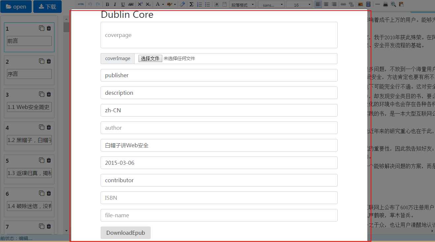Open the highlight color dropdown arrow
435x242 pixels.
coord(175,4)
